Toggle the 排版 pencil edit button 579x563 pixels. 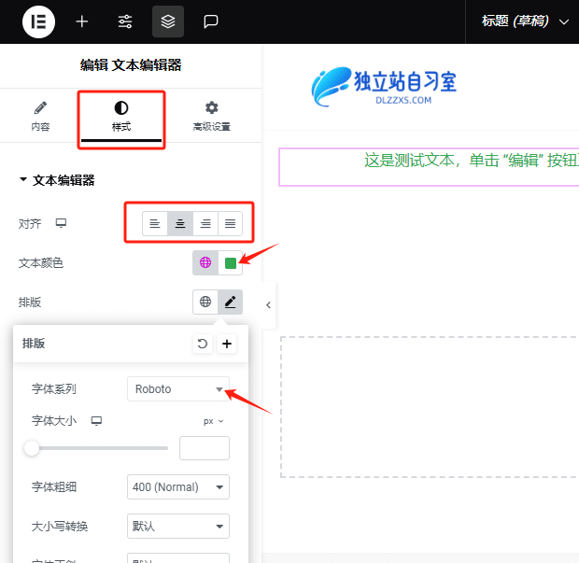point(230,302)
